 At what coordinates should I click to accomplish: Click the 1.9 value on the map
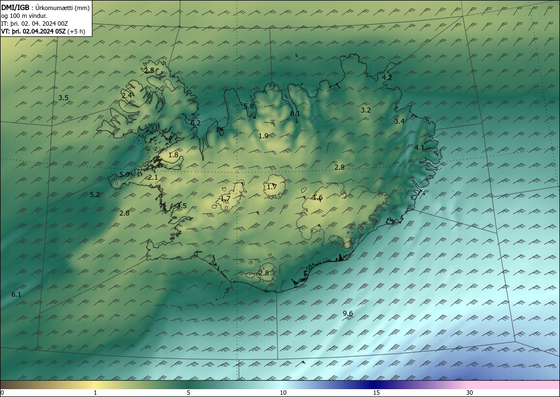pos(264,136)
